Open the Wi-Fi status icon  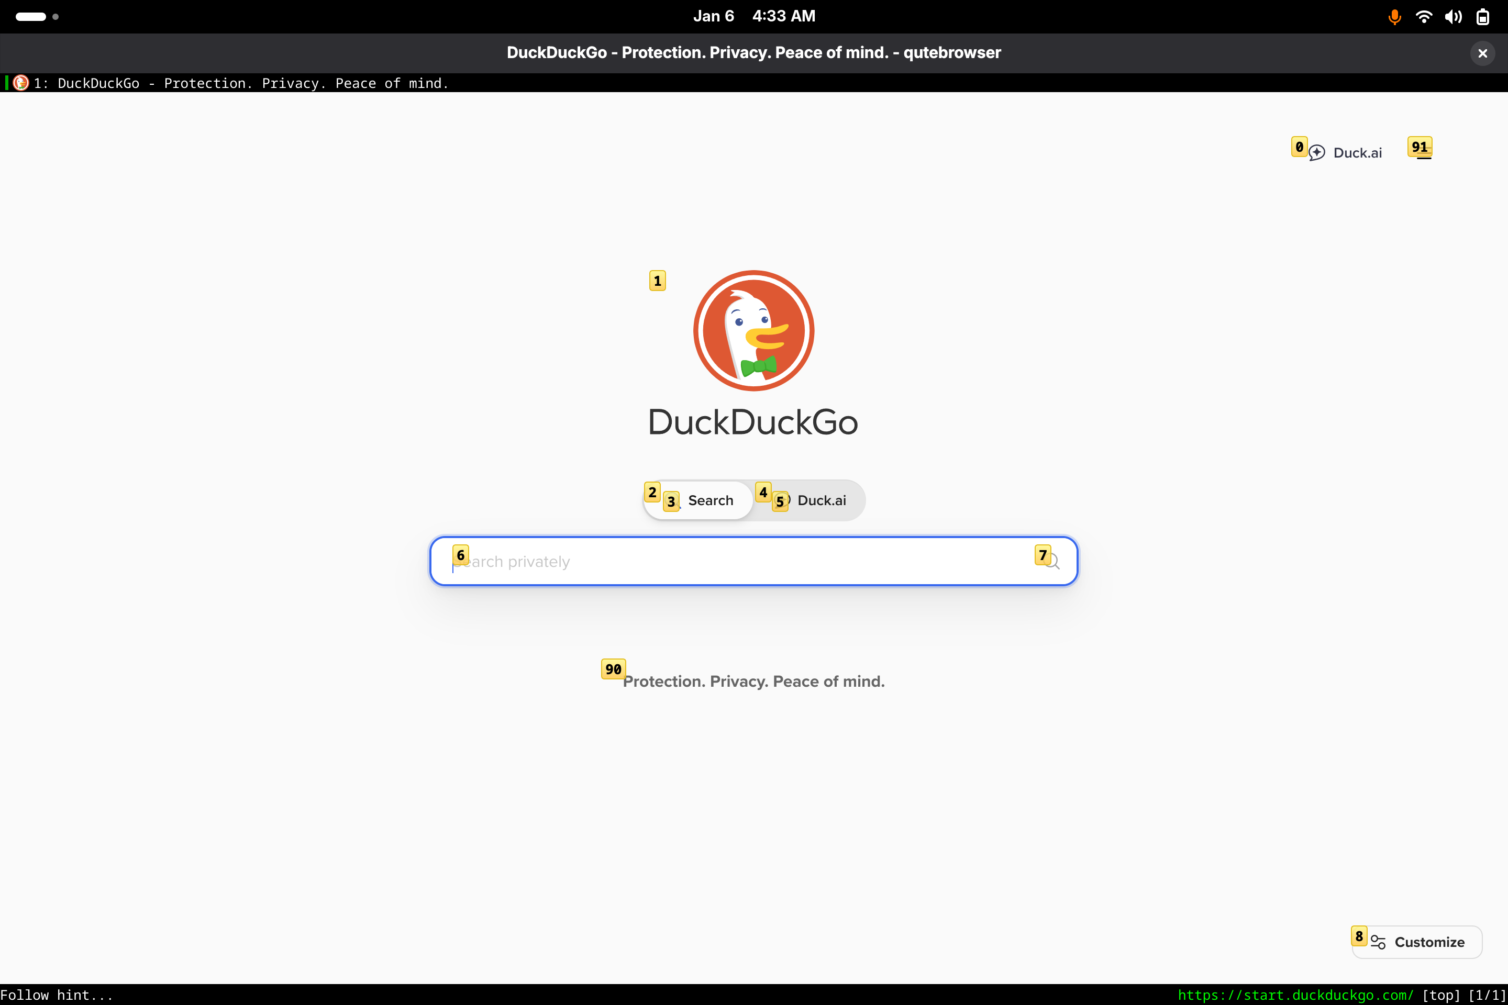pos(1424,17)
